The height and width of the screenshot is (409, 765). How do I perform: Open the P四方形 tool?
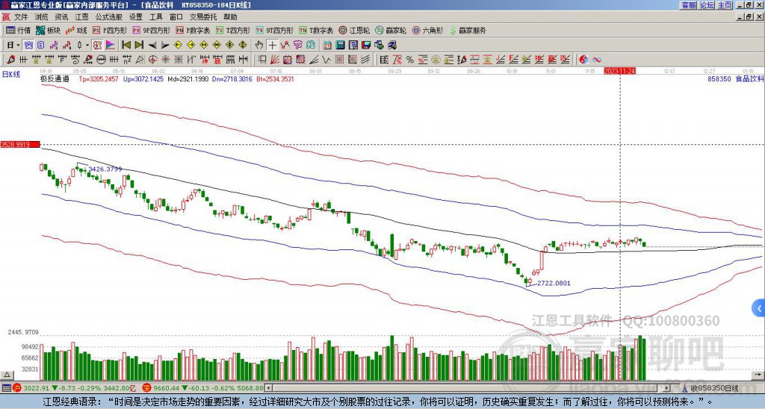tap(110, 30)
